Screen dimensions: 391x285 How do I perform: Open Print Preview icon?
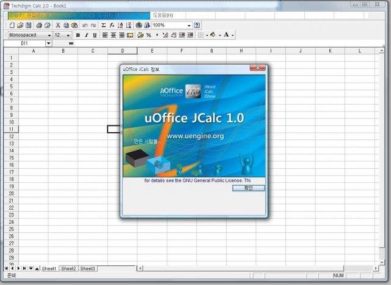pos(48,25)
